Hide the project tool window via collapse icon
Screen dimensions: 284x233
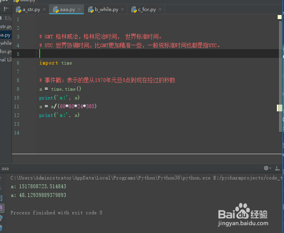point(6,8)
